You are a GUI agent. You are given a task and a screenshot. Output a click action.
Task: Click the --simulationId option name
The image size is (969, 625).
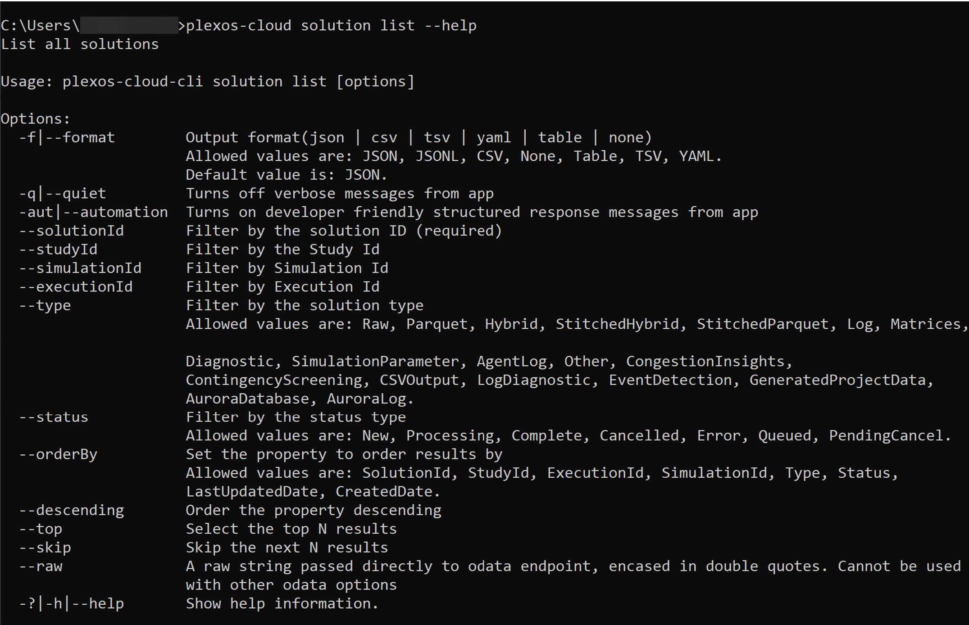[x=80, y=268]
